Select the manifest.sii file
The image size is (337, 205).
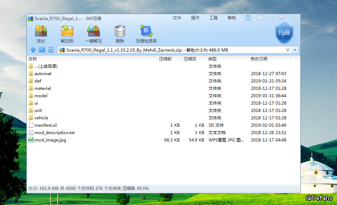pyautogui.click(x=45, y=125)
